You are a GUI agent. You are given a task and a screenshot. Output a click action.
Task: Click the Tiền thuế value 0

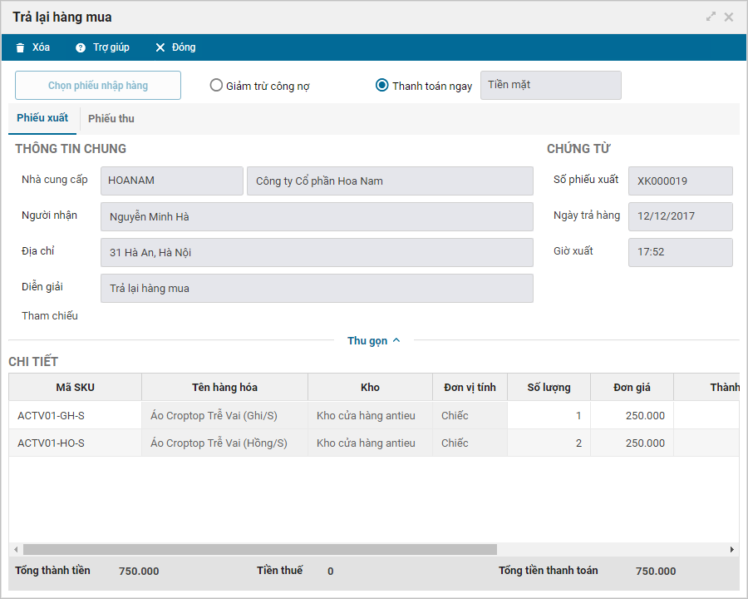tap(330, 571)
